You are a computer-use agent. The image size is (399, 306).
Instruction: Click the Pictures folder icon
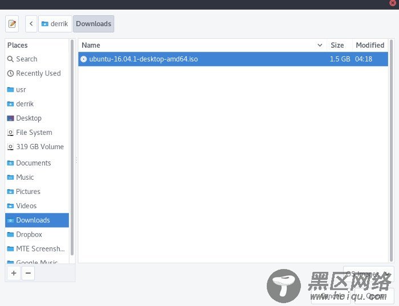10,192
